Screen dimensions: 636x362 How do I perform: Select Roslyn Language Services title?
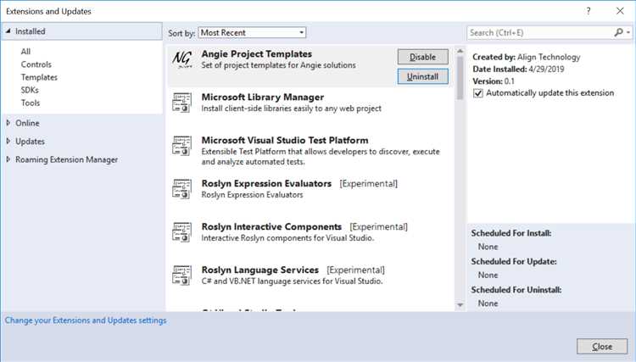[260, 270]
